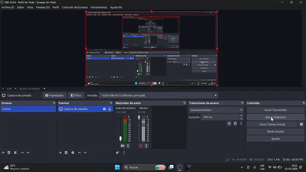Viewport: 306px width, 172px height.
Task: Open Ayuda (H) menu
Action: point(116,7)
